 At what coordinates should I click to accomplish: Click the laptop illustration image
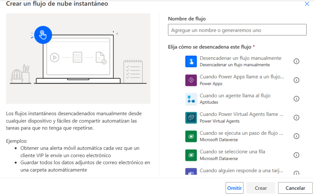coord(78,59)
